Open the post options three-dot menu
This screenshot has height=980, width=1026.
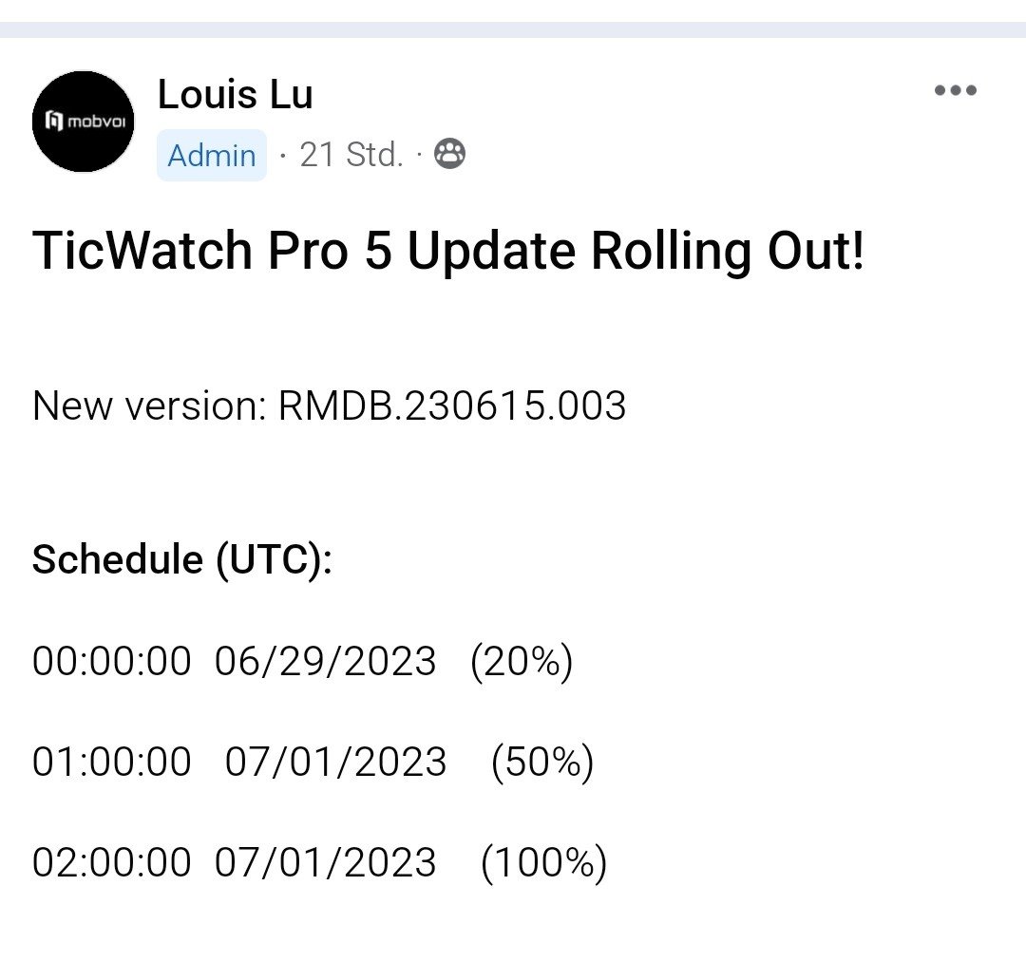pyautogui.click(x=955, y=91)
